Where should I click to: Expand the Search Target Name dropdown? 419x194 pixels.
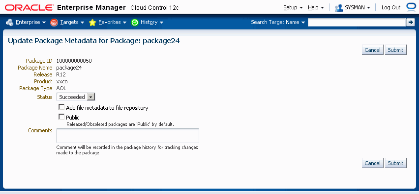[278, 23]
